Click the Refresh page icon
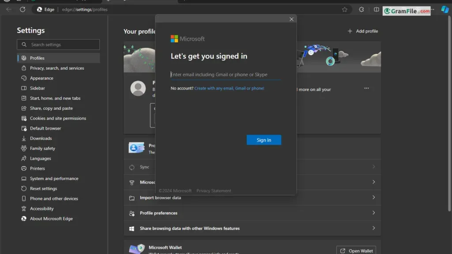 pyautogui.click(x=23, y=10)
